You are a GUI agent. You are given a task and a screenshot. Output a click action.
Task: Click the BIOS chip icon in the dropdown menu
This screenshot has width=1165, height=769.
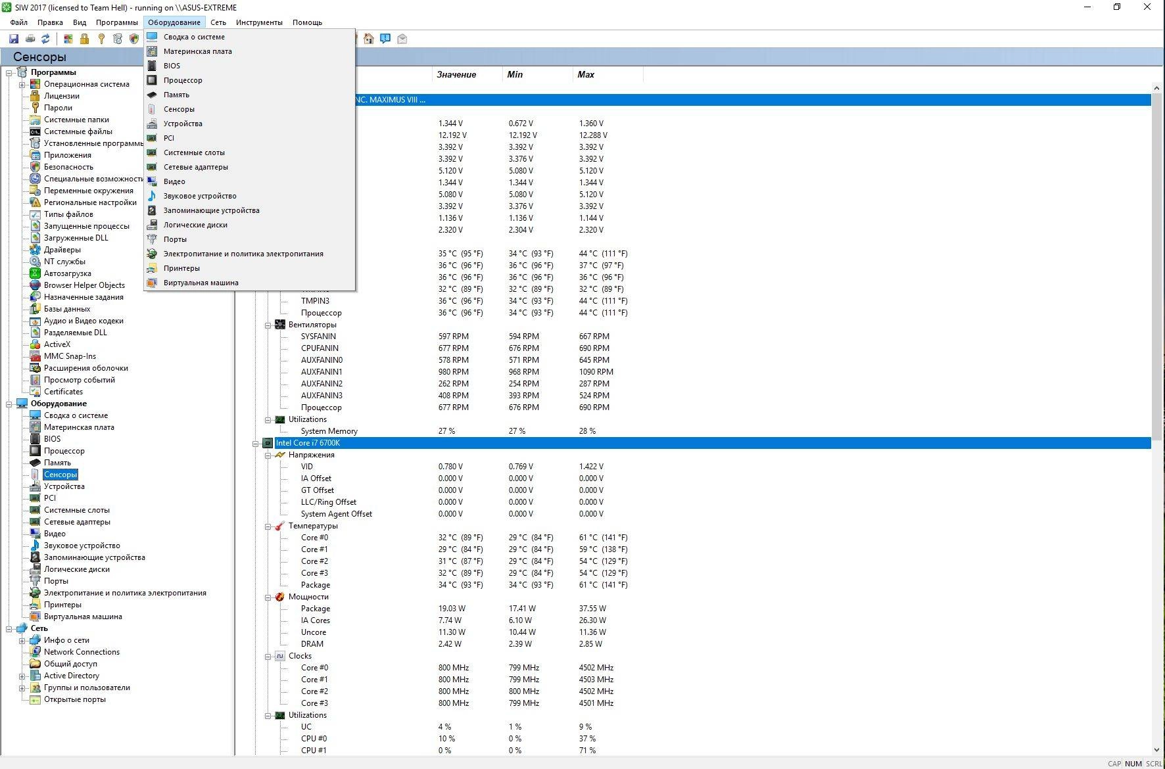coord(152,66)
